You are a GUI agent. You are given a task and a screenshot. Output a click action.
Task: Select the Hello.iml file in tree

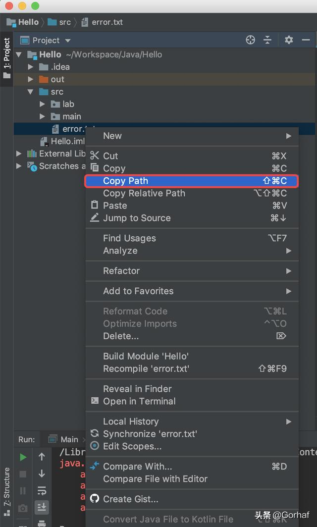tap(68, 141)
